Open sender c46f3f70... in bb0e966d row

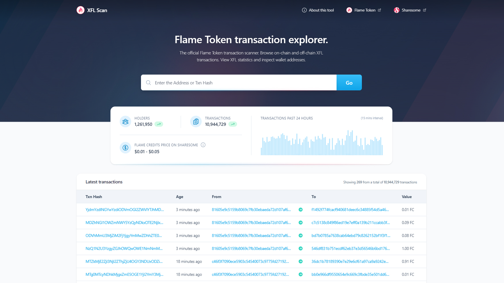[x=250, y=274]
